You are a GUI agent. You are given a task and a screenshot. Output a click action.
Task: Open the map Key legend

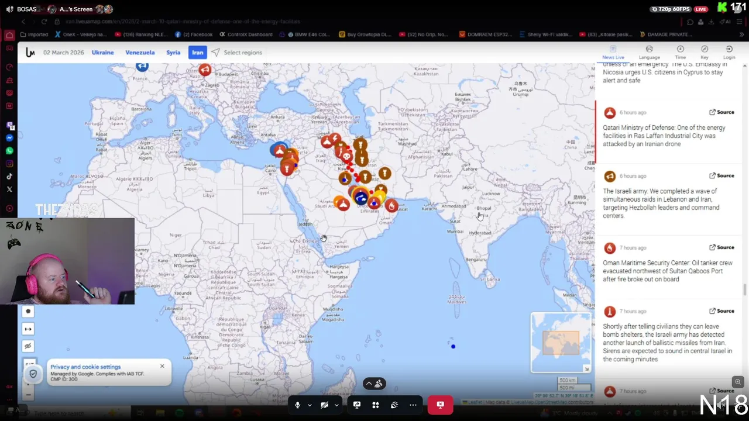click(x=705, y=53)
